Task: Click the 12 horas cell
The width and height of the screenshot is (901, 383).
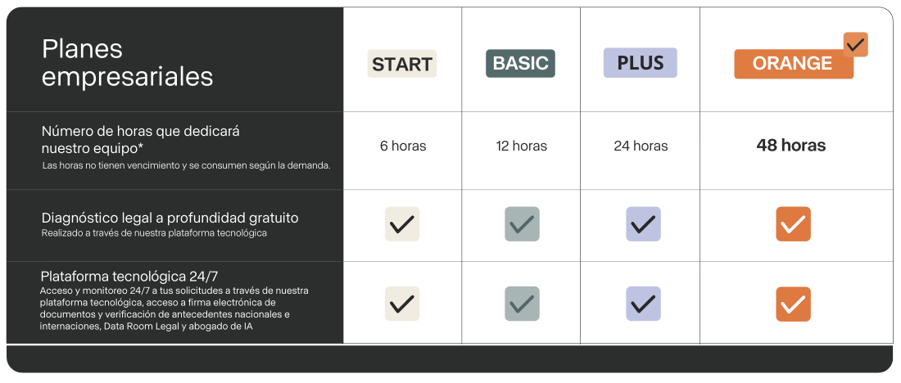Action: click(521, 146)
